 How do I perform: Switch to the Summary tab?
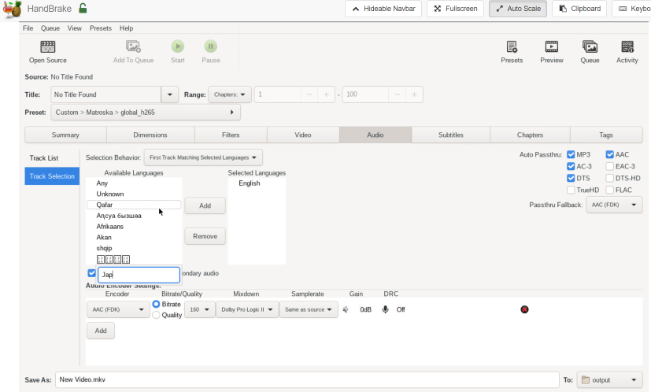click(65, 135)
